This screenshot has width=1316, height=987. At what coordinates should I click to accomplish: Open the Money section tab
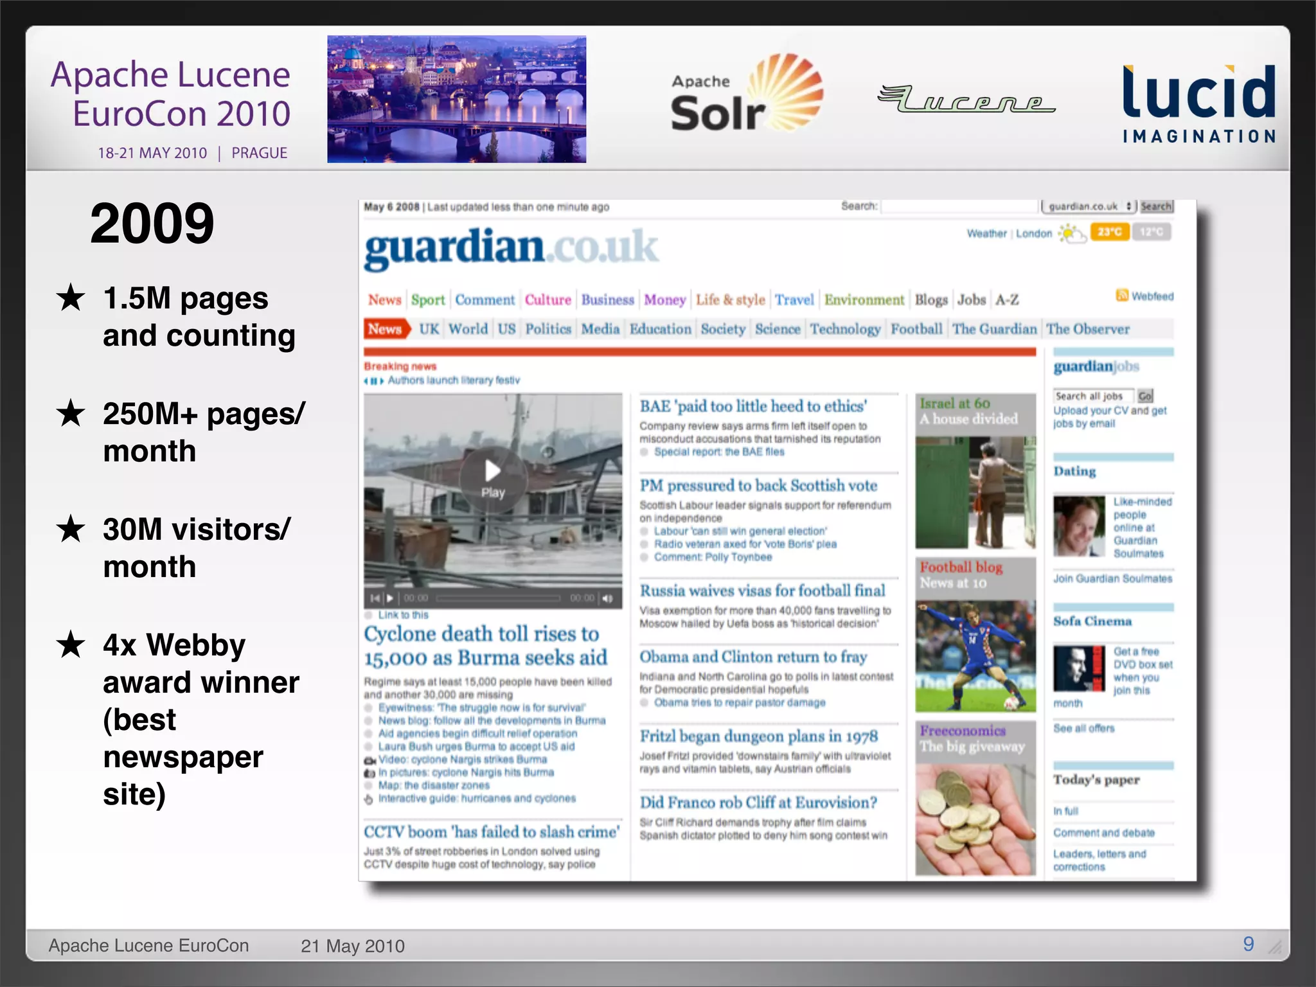point(665,300)
